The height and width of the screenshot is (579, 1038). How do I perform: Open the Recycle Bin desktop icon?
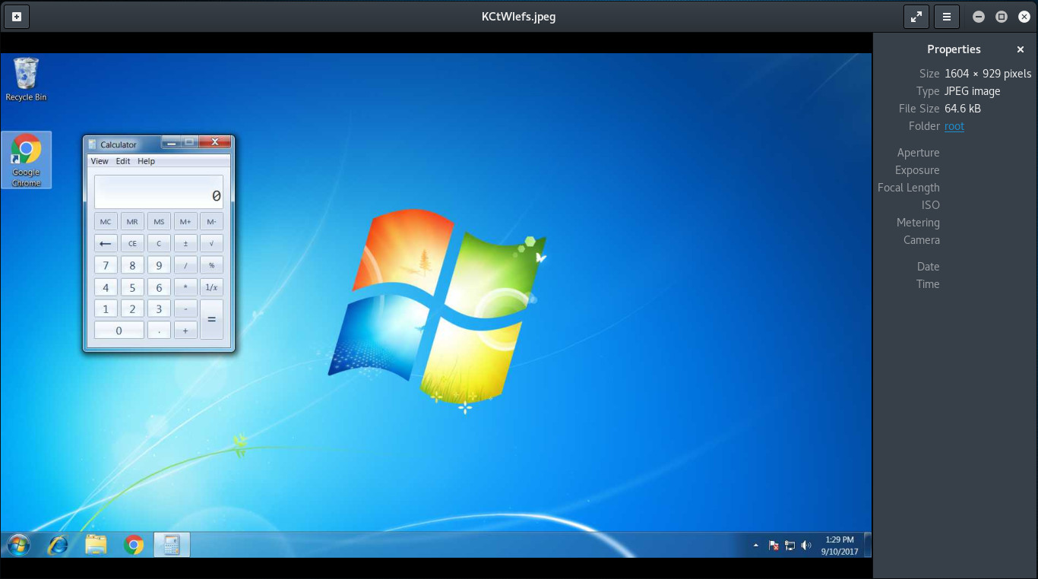tap(26, 80)
